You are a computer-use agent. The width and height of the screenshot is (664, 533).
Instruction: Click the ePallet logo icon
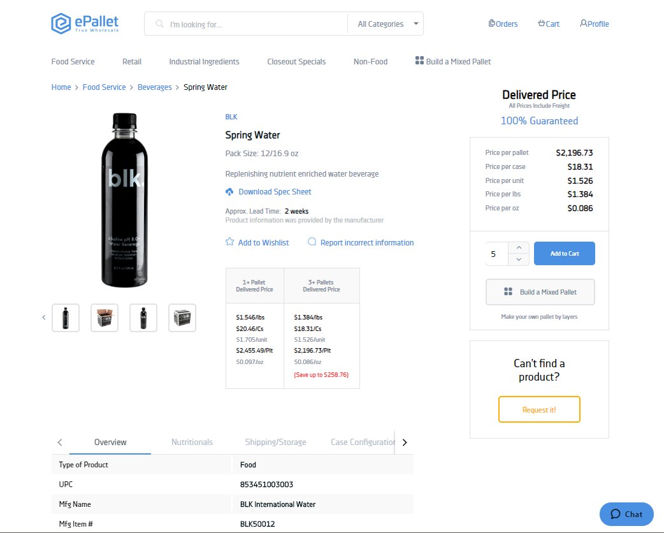point(61,24)
